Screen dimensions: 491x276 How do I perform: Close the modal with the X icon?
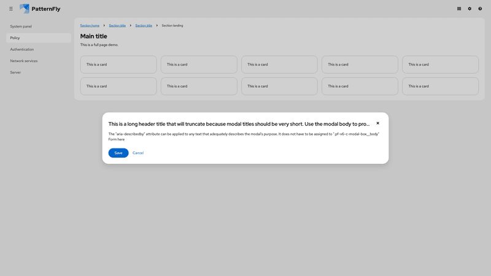point(377,123)
